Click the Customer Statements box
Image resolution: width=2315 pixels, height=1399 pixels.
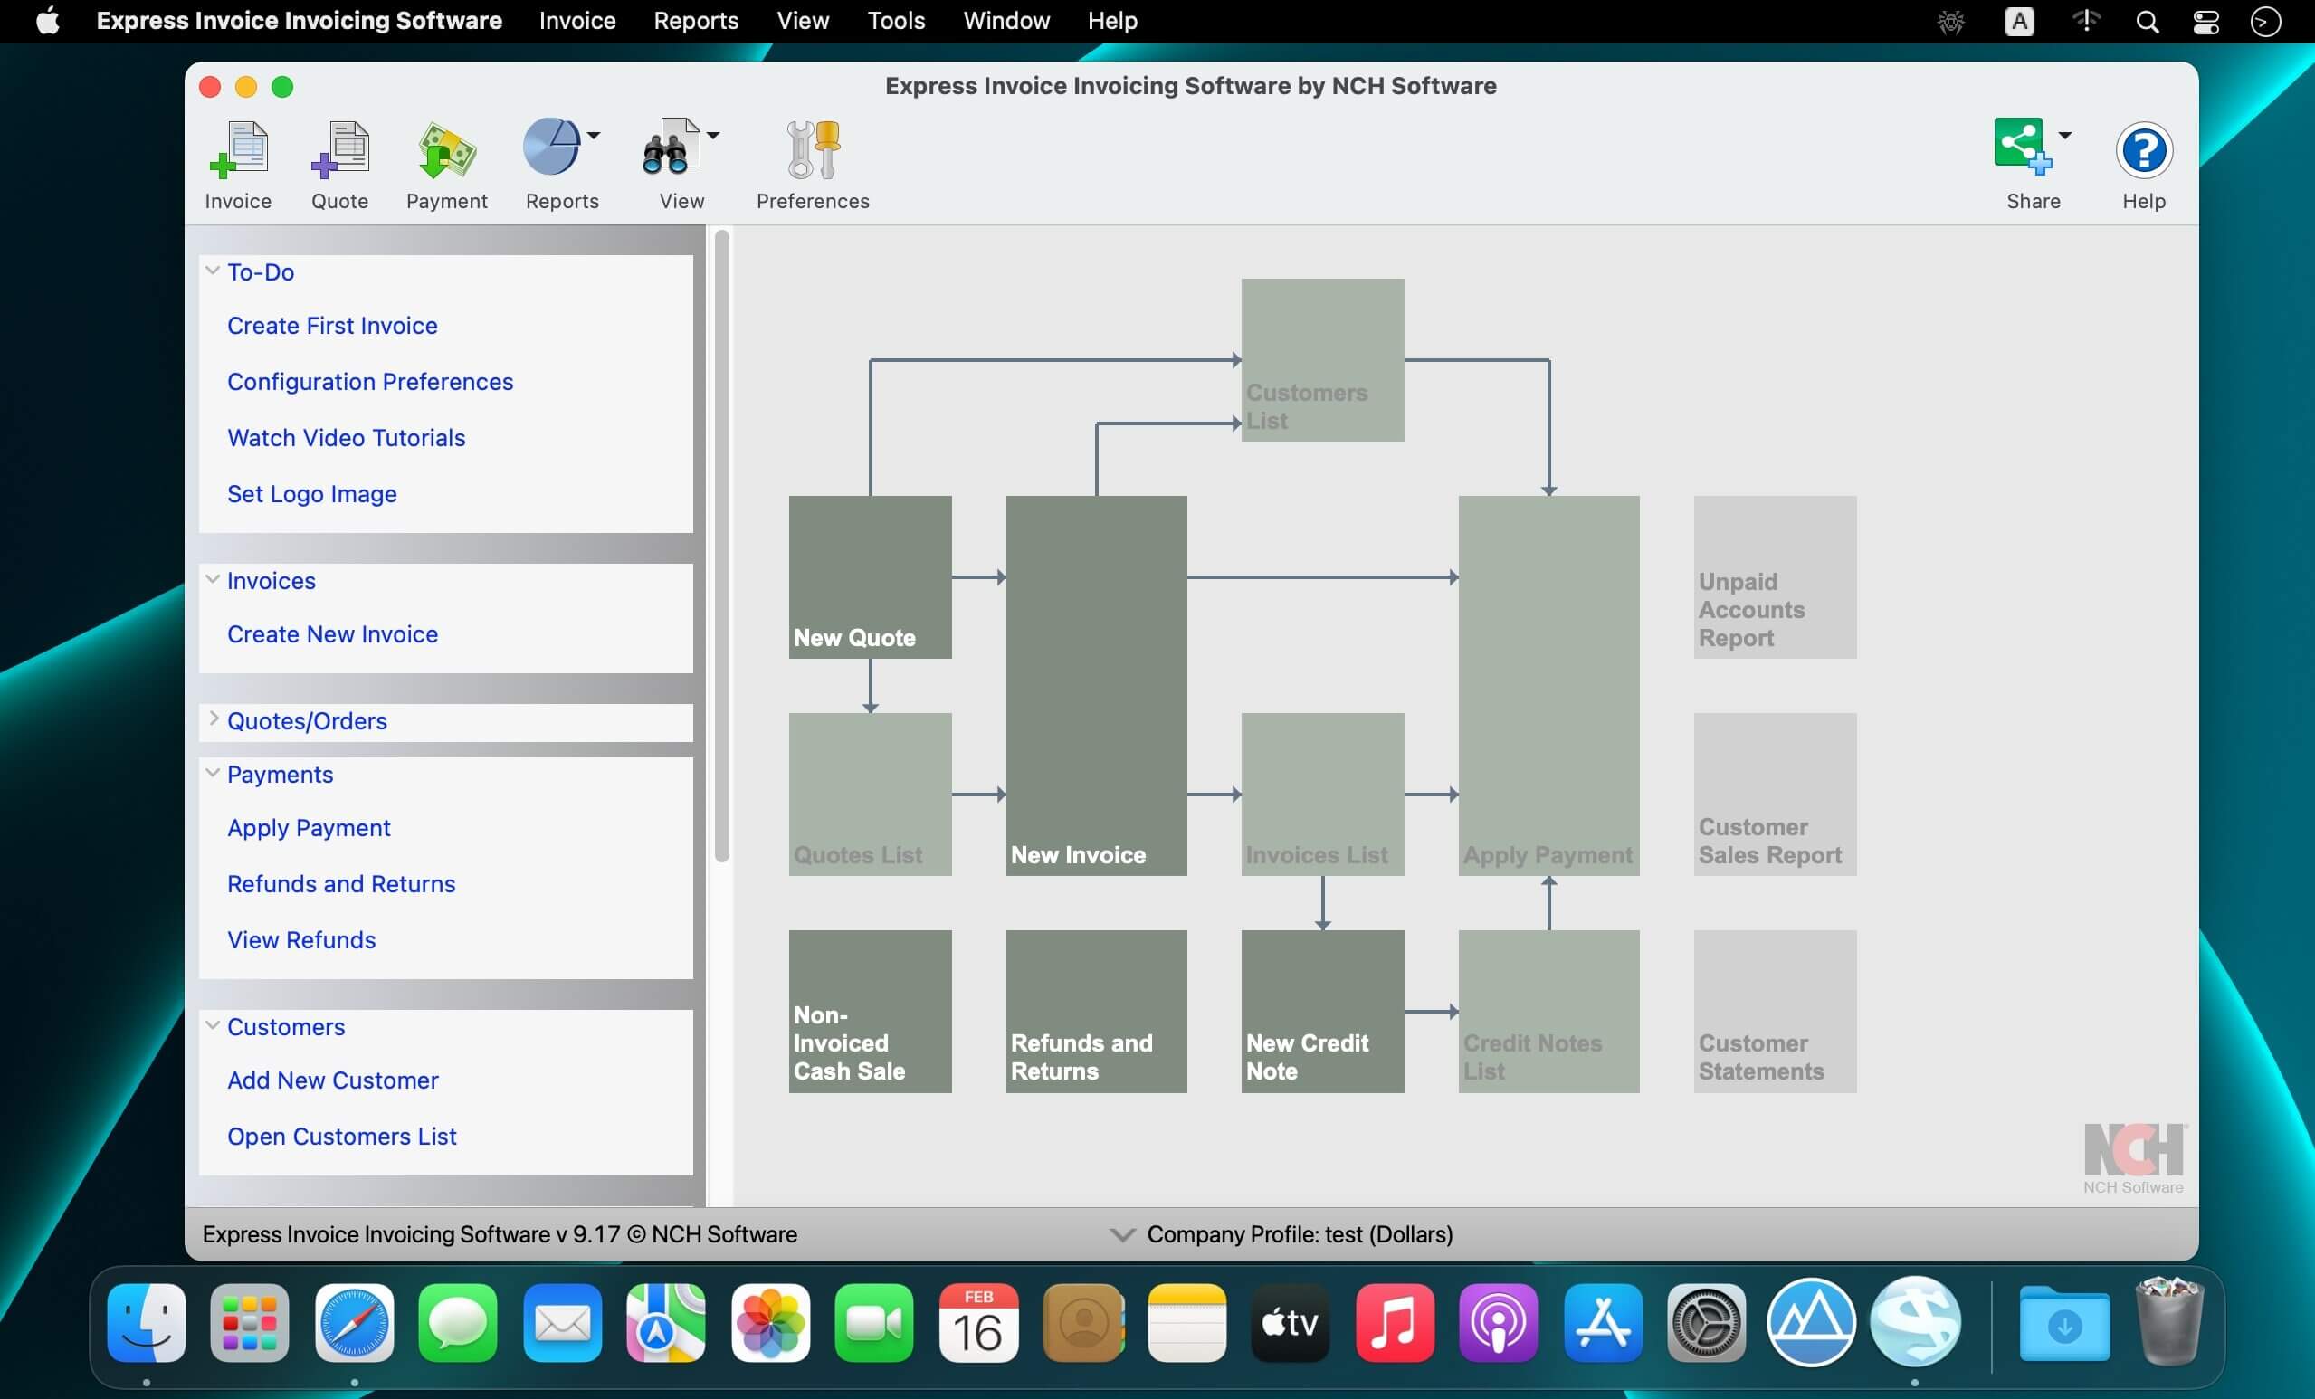(1775, 1011)
